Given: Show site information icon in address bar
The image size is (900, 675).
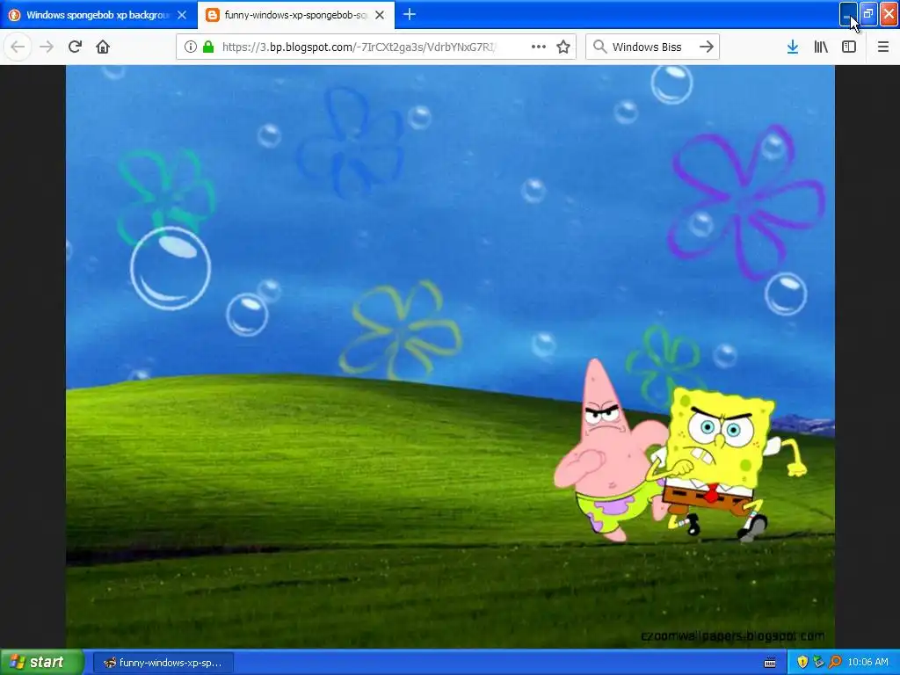Looking at the screenshot, I should click(x=191, y=47).
